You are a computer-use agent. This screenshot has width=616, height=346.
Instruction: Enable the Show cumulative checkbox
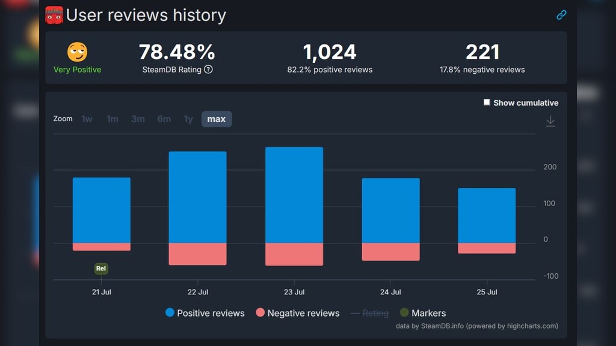(487, 103)
